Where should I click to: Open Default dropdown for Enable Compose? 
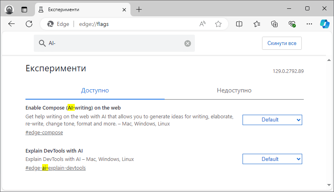(x=272, y=120)
